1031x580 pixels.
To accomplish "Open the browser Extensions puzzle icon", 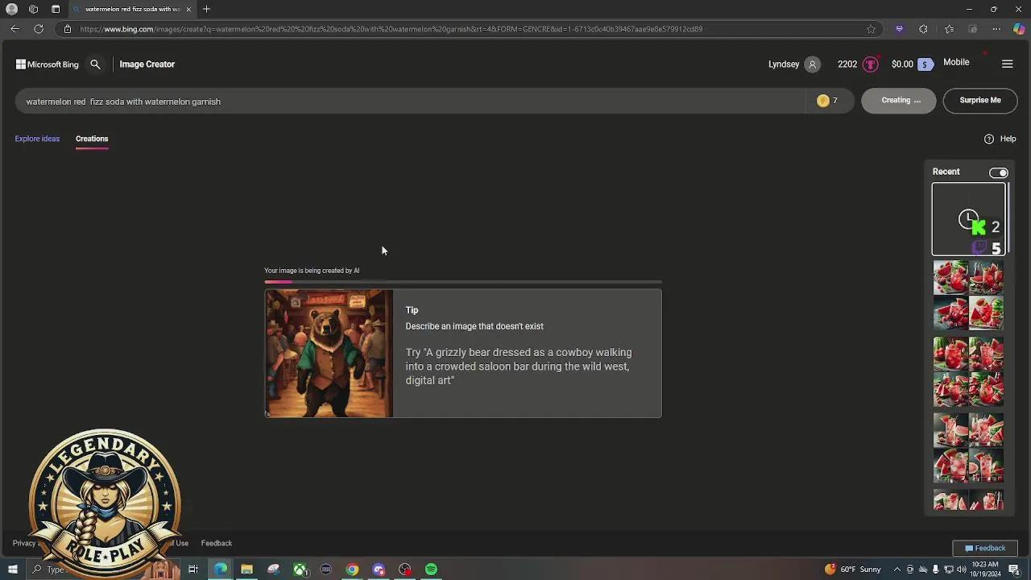I will click(x=923, y=29).
